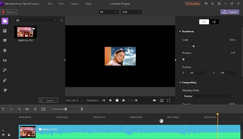
Task: Enter fullscreen preview mode
Action: click(x=169, y=100)
